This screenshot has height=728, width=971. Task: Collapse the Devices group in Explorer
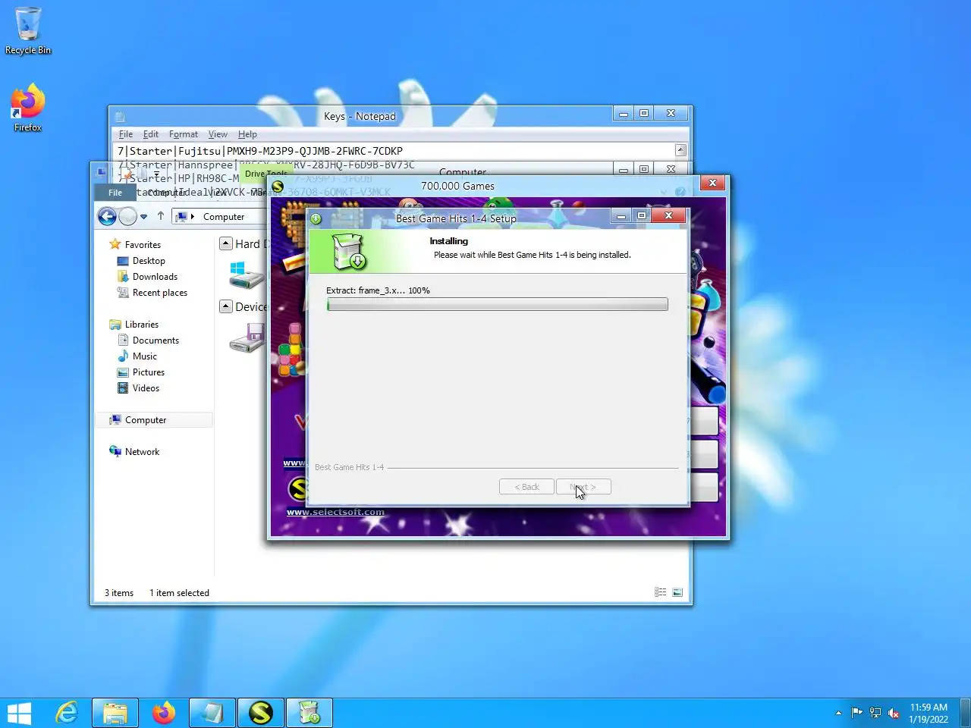pyautogui.click(x=226, y=306)
